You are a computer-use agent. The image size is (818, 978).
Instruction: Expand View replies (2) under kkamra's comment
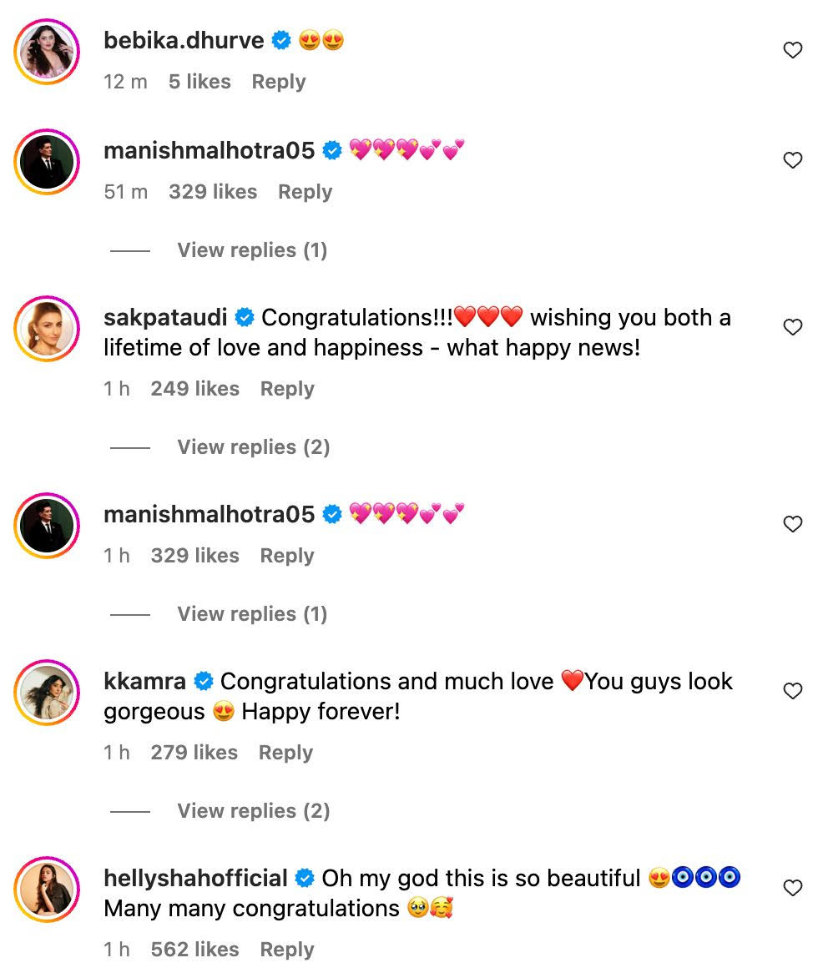click(253, 811)
